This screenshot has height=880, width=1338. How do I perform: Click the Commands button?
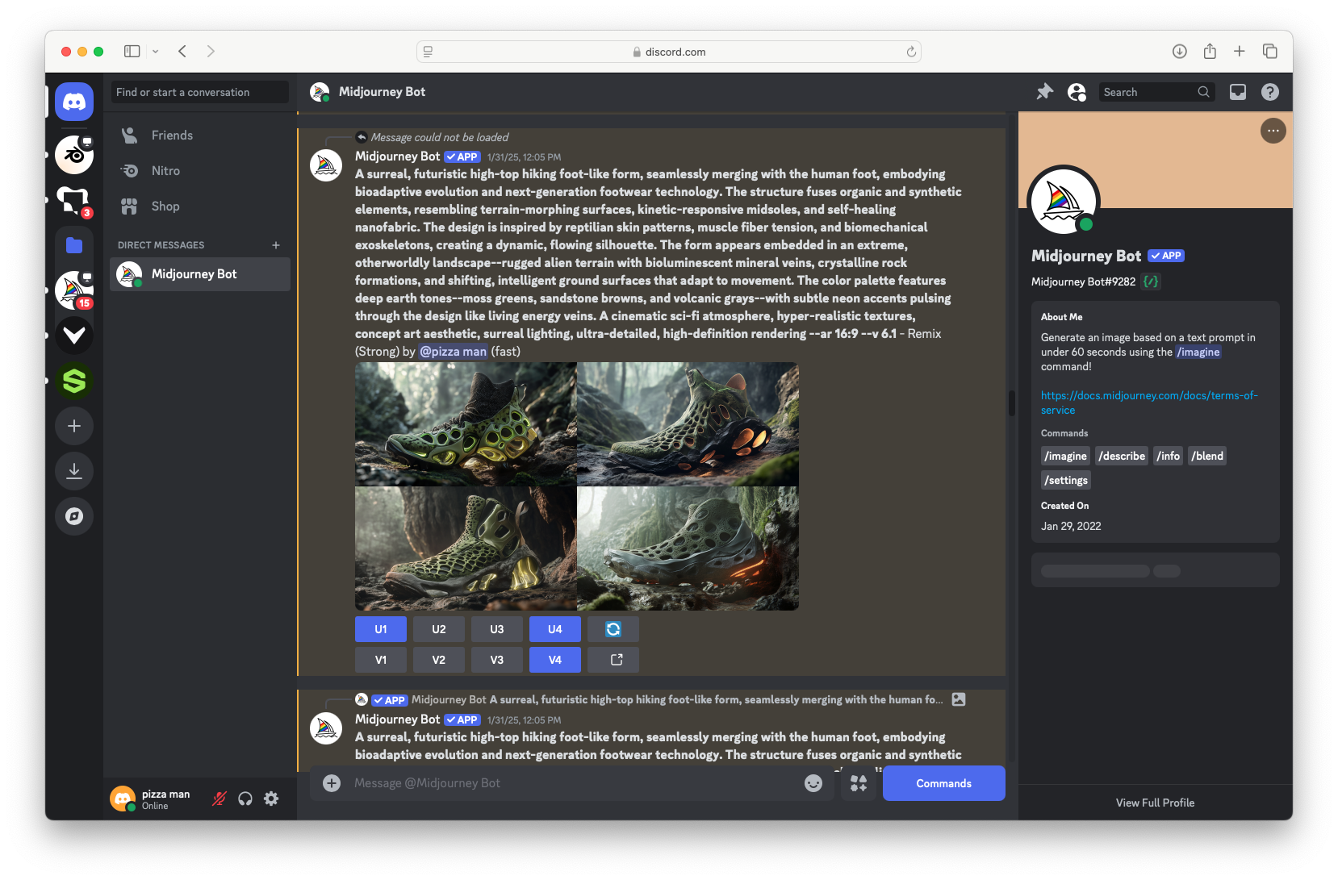point(944,783)
